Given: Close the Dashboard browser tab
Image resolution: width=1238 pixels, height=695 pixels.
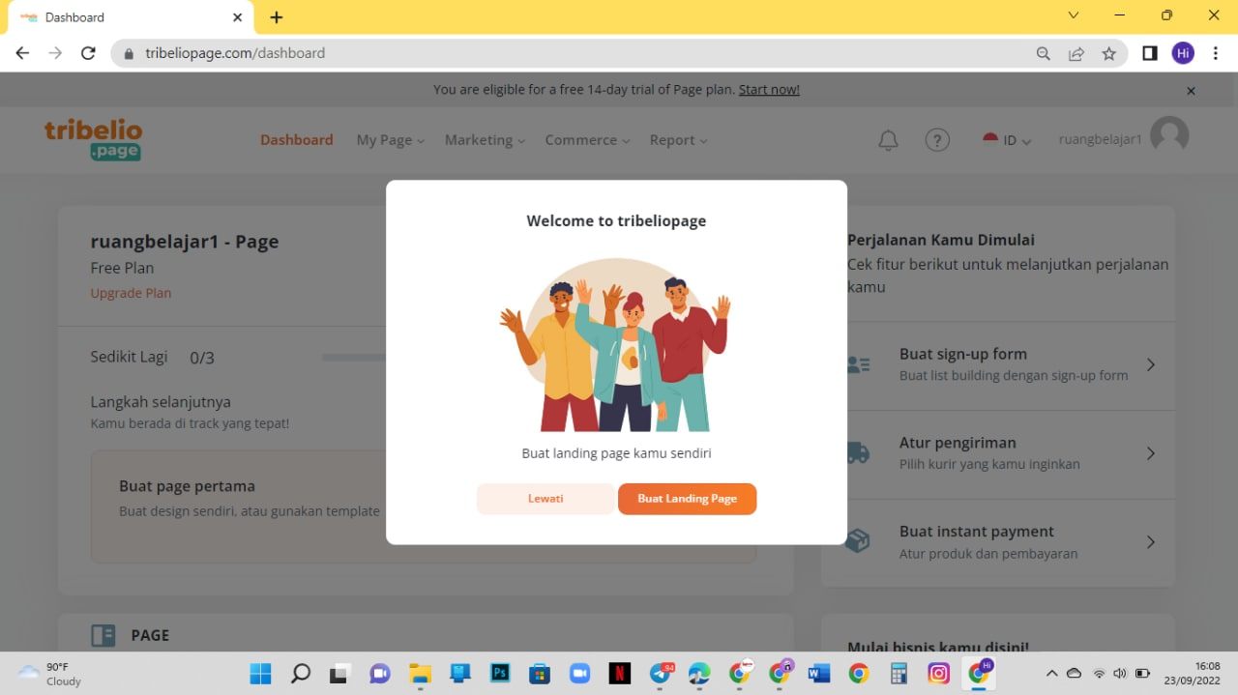Looking at the screenshot, I should click(x=238, y=17).
